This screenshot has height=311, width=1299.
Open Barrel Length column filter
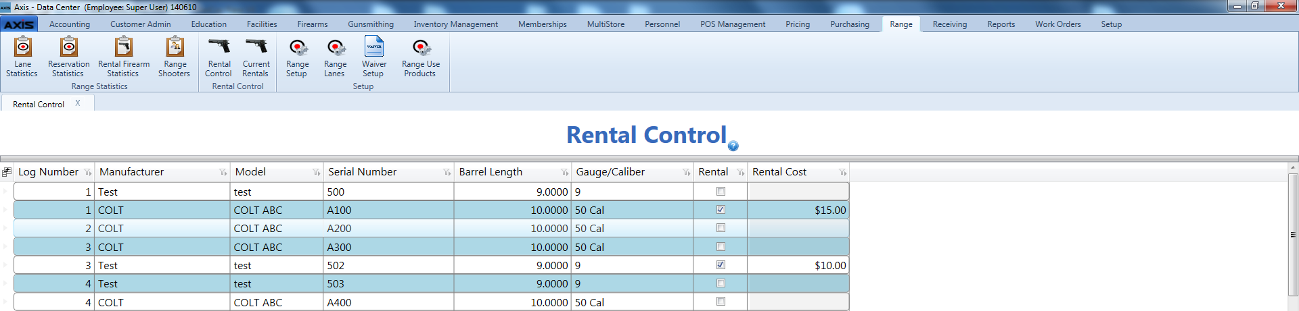[x=565, y=173]
